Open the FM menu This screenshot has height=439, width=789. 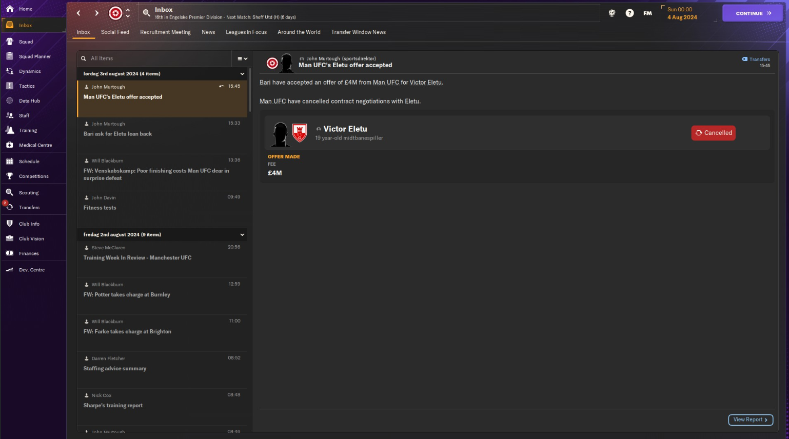[x=647, y=13]
